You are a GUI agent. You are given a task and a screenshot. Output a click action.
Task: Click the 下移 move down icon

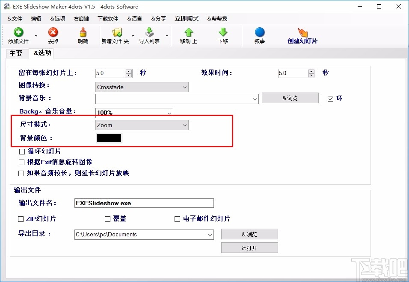(x=222, y=35)
